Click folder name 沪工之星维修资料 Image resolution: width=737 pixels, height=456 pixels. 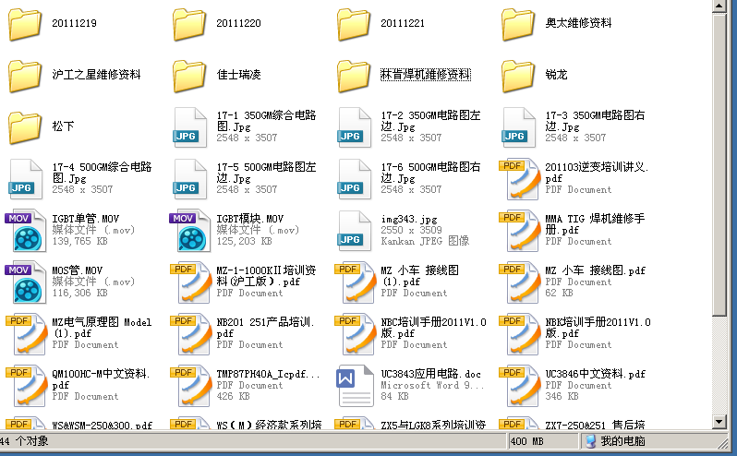point(96,75)
